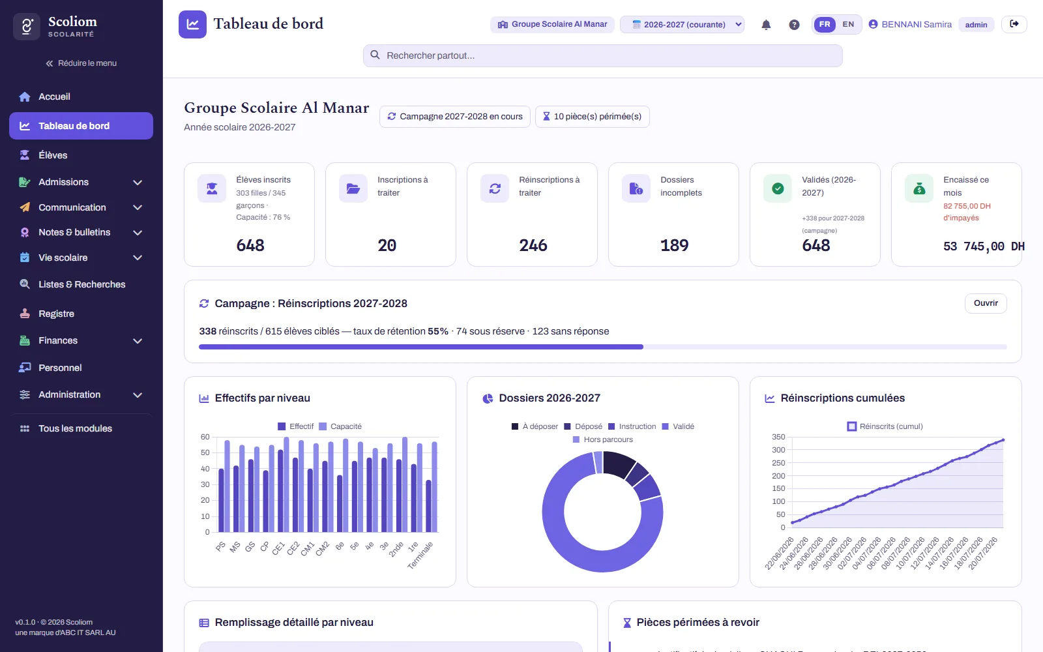
Task: Open the help question mark icon
Action: pos(794,25)
